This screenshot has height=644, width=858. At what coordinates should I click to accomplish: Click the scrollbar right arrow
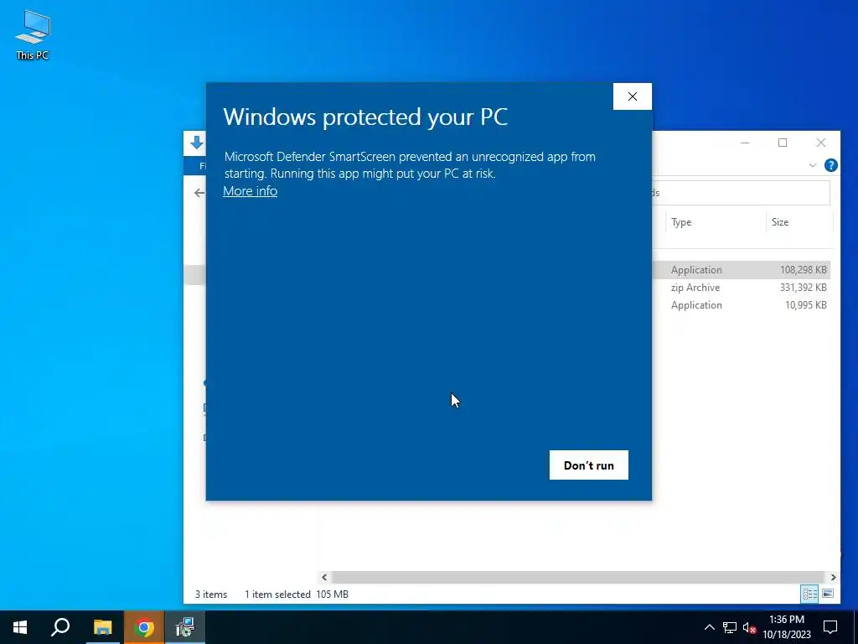click(x=833, y=577)
